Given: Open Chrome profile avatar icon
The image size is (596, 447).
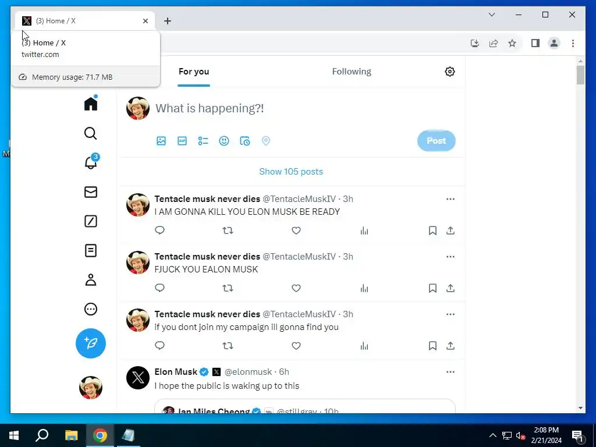Looking at the screenshot, I should point(554,43).
